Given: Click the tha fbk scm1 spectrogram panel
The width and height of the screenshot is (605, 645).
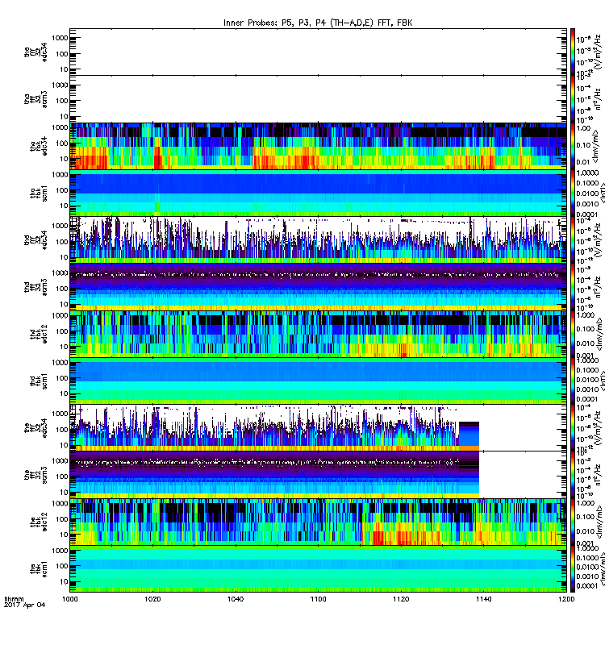Looking at the screenshot, I should [318, 193].
